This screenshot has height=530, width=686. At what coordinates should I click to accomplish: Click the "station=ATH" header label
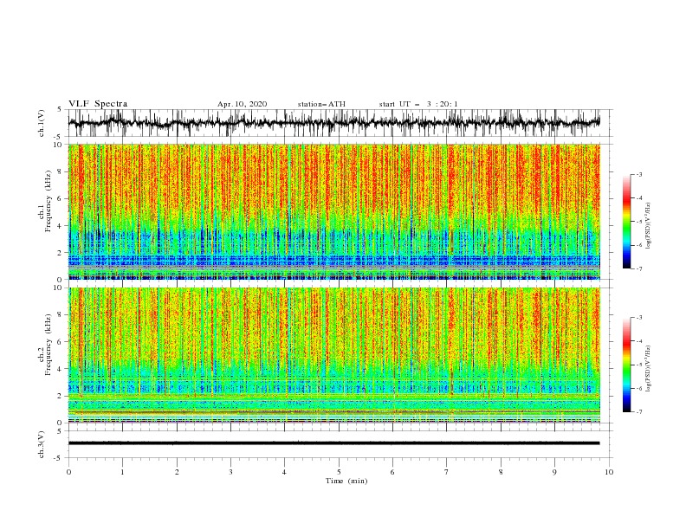(x=321, y=104)
